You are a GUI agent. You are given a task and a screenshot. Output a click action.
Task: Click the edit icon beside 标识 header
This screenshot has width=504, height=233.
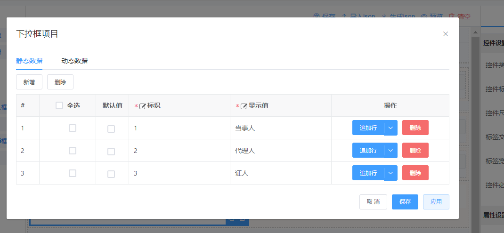pyautogui.click(x=142, y=106)
